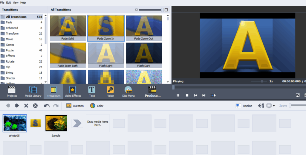306x155 pixels.
Task: Switch to Timeline view
Action: 244,106
